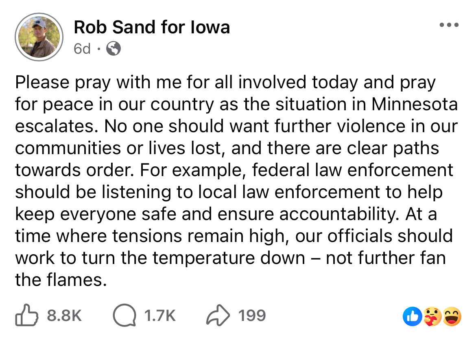The width and height of the screenshot is (476, 338).
Task: Open Rob Sand's profile picture
Action: click(39, 37)
